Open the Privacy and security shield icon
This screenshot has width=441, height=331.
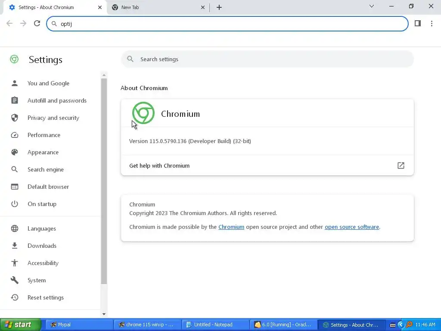(14, 118)
